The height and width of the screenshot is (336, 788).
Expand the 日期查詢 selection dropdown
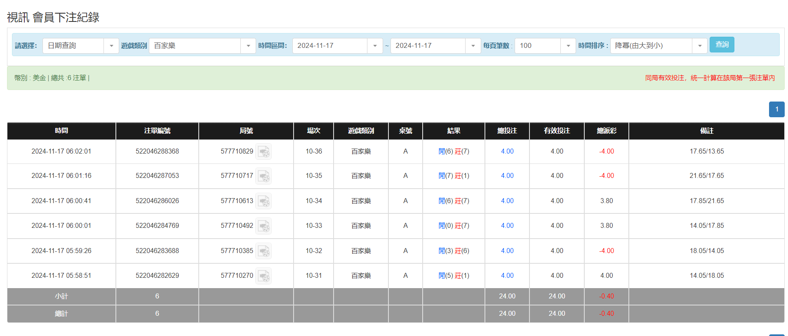coord(111,46)
